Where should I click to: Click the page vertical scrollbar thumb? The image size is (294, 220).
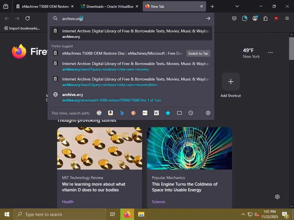[291, 48]
